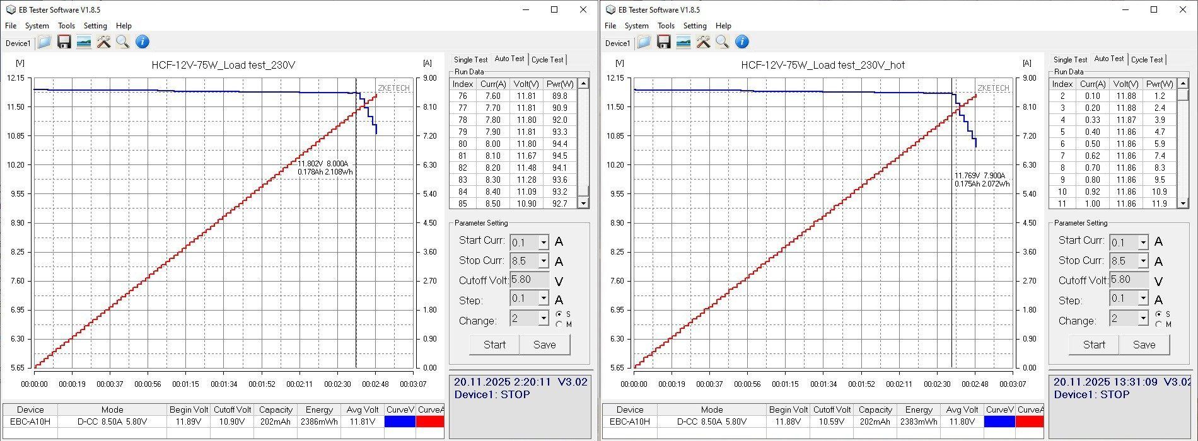Click the open folder icon in left window toolbar
The width and height of the screenshot is (1198, 441).
pos(44,42)
